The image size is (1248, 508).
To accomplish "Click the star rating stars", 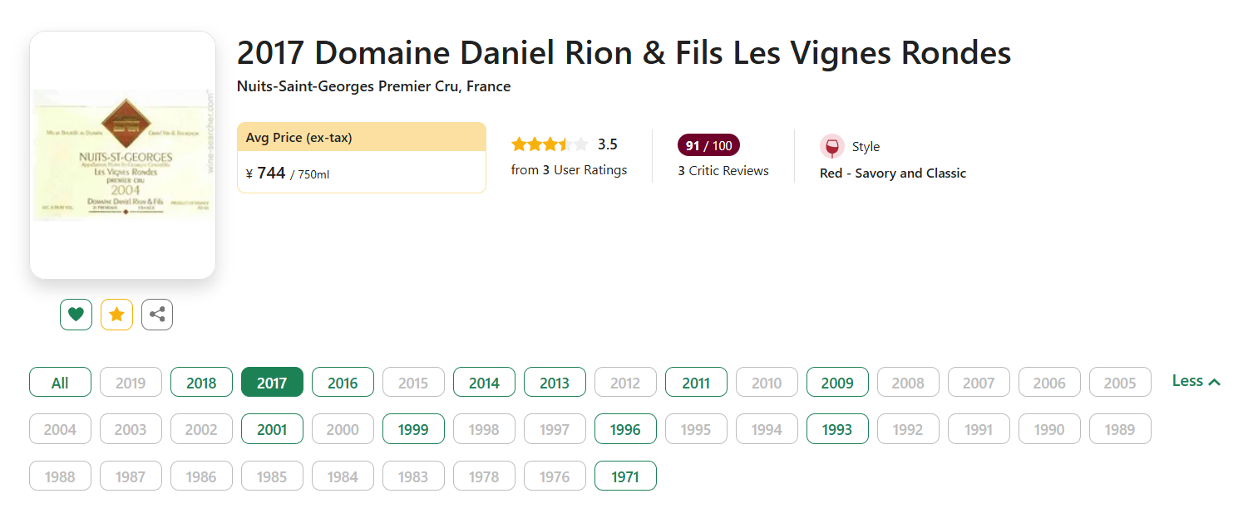I will 550,144.
